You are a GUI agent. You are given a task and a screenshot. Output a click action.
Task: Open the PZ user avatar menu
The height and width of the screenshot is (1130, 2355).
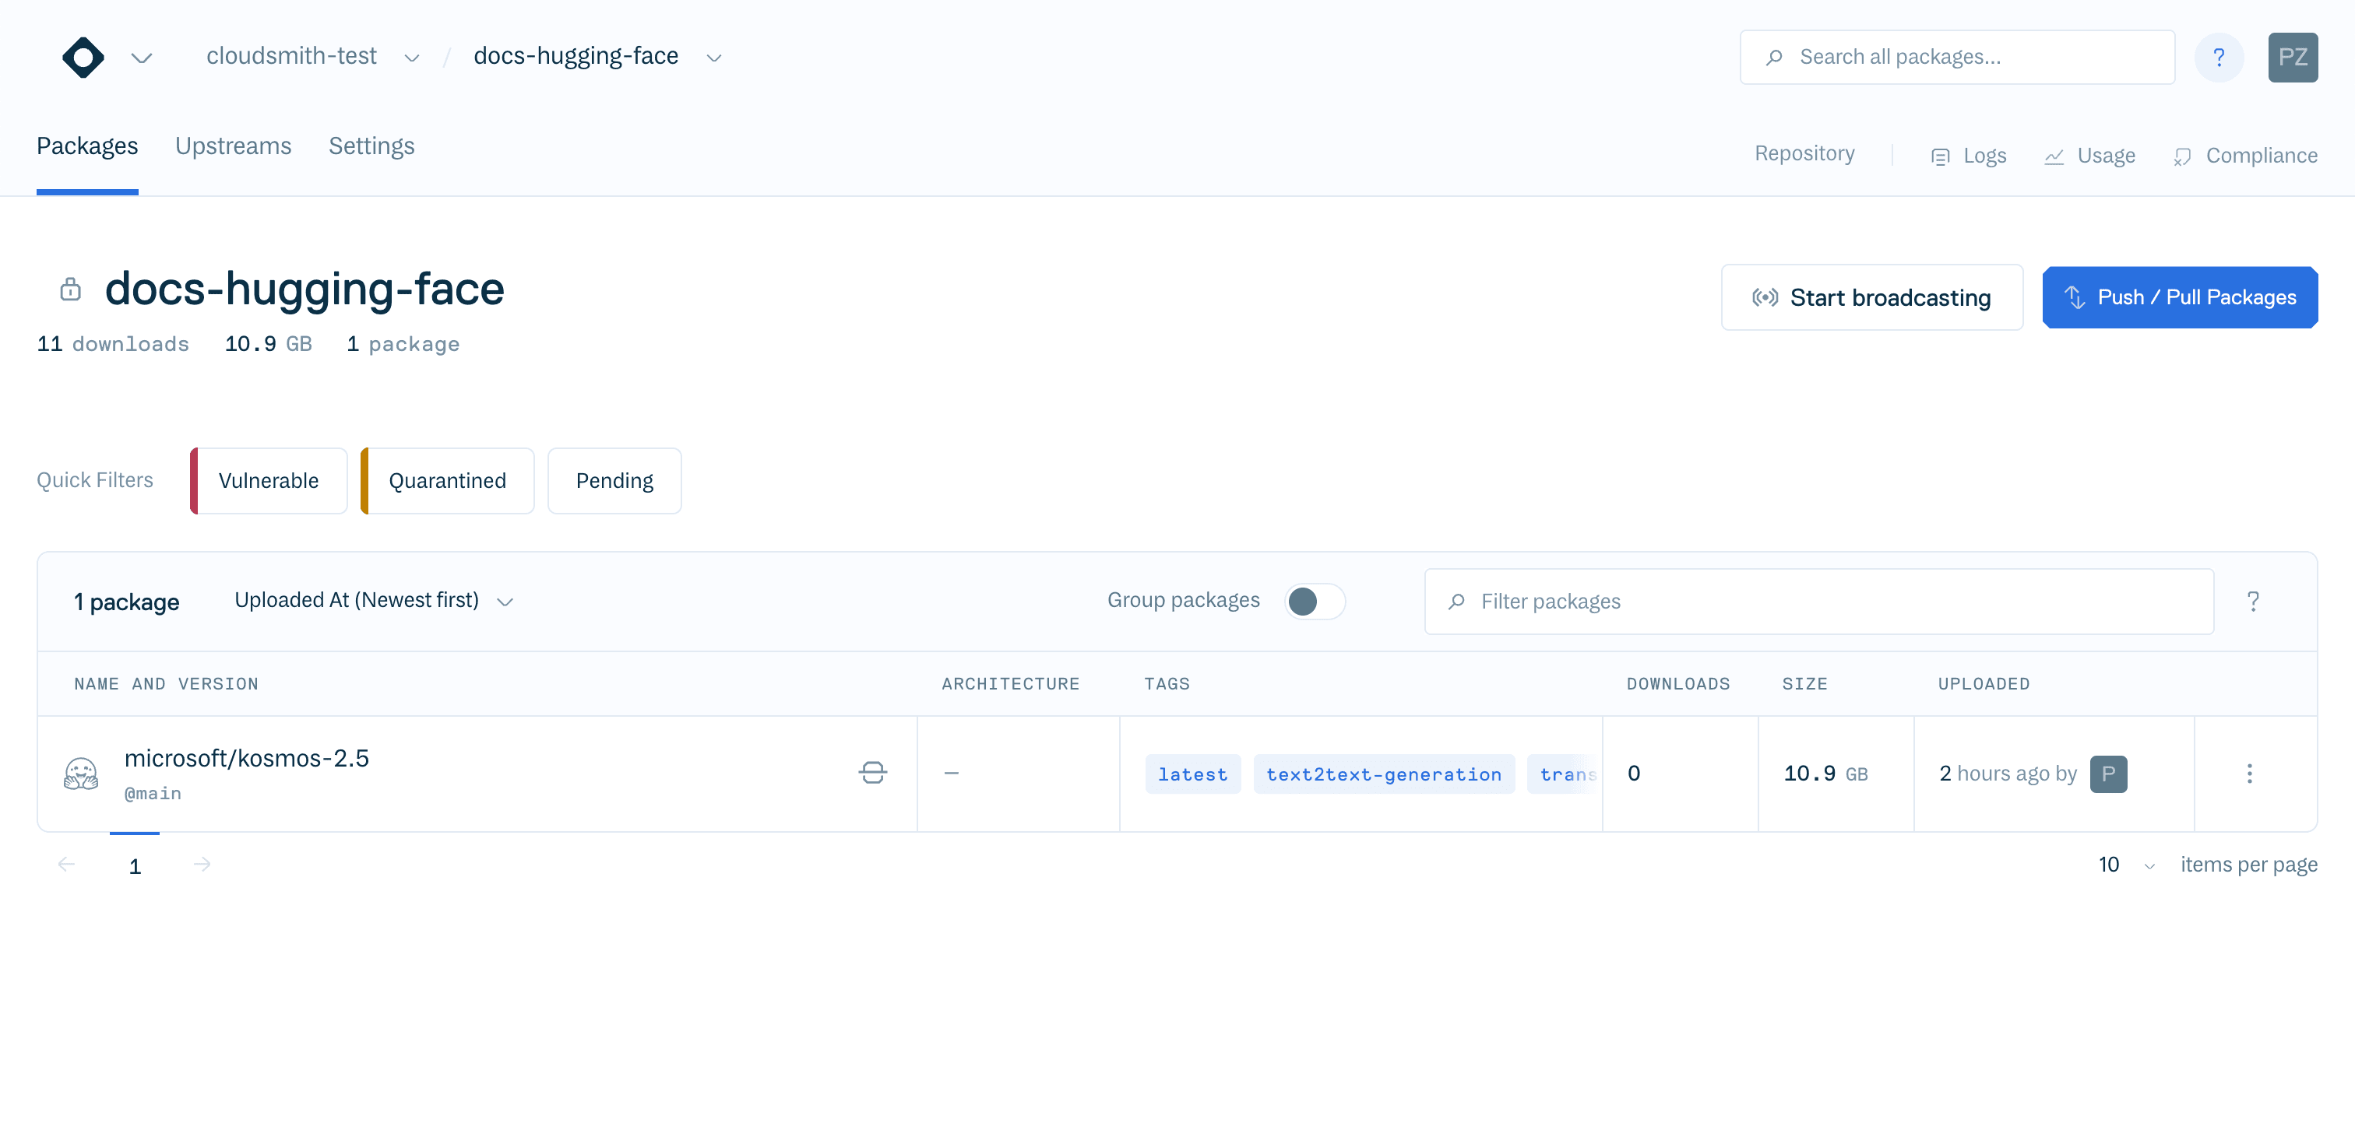(2292, 58)
